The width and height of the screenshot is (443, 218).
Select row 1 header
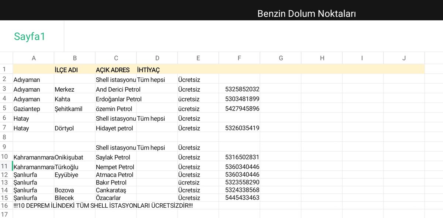pos(6,69)
